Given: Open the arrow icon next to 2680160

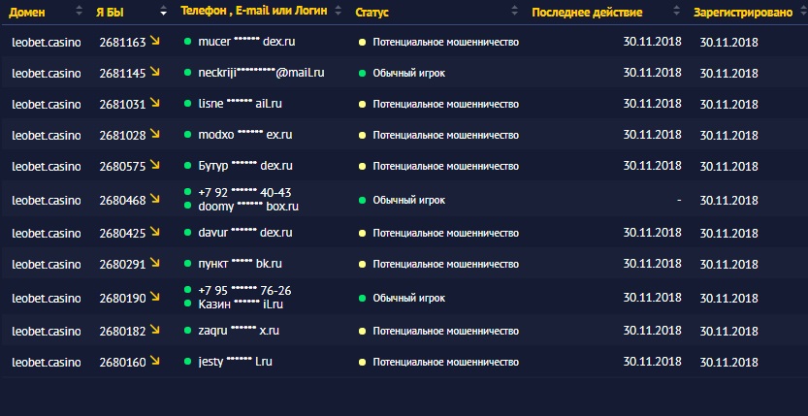Looking at the screenshot, I should [155, 362].
